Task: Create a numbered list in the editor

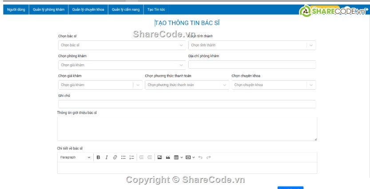Action: coord(131,157)
